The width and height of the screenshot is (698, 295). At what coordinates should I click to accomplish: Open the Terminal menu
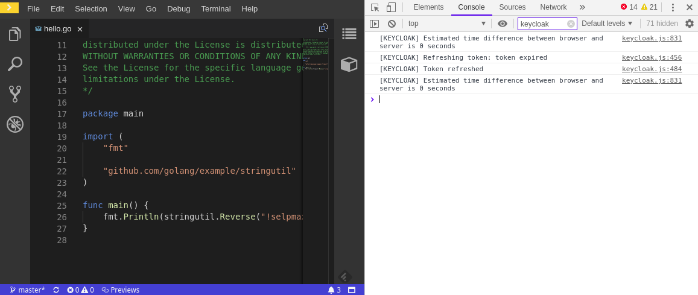[215, 8]
